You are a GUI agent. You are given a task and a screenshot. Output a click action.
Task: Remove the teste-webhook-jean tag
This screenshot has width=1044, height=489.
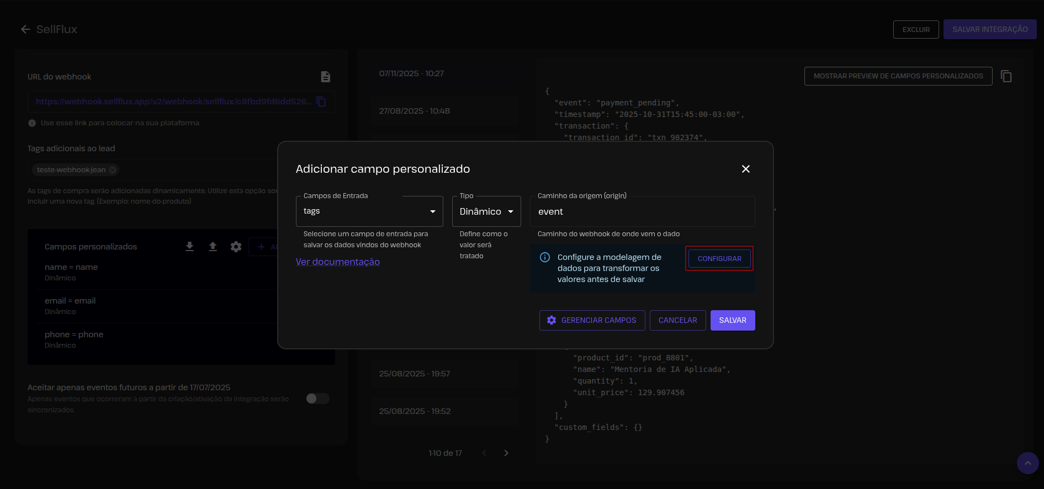point(113,170)
